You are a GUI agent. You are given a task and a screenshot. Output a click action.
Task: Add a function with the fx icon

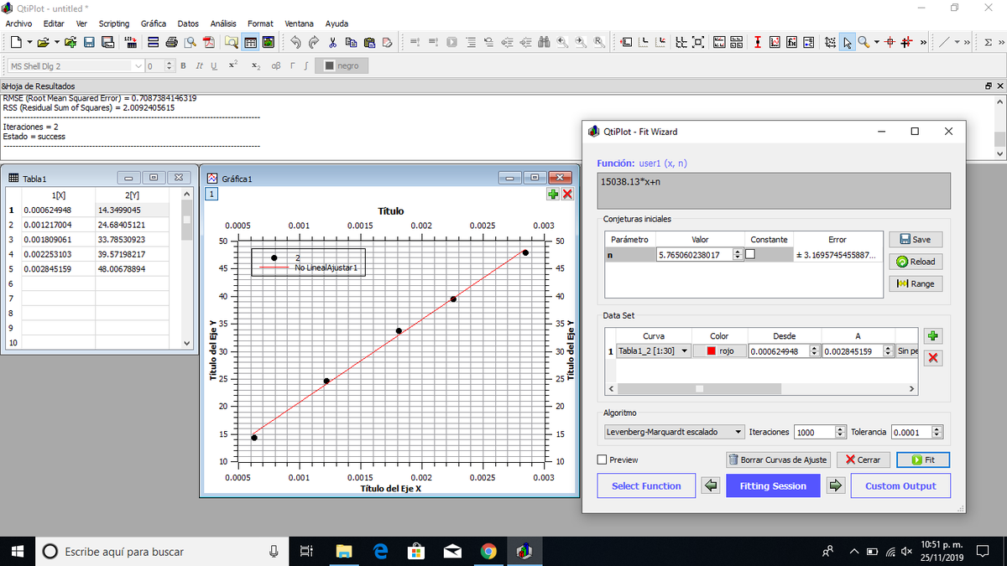click(x=791, y=42)
